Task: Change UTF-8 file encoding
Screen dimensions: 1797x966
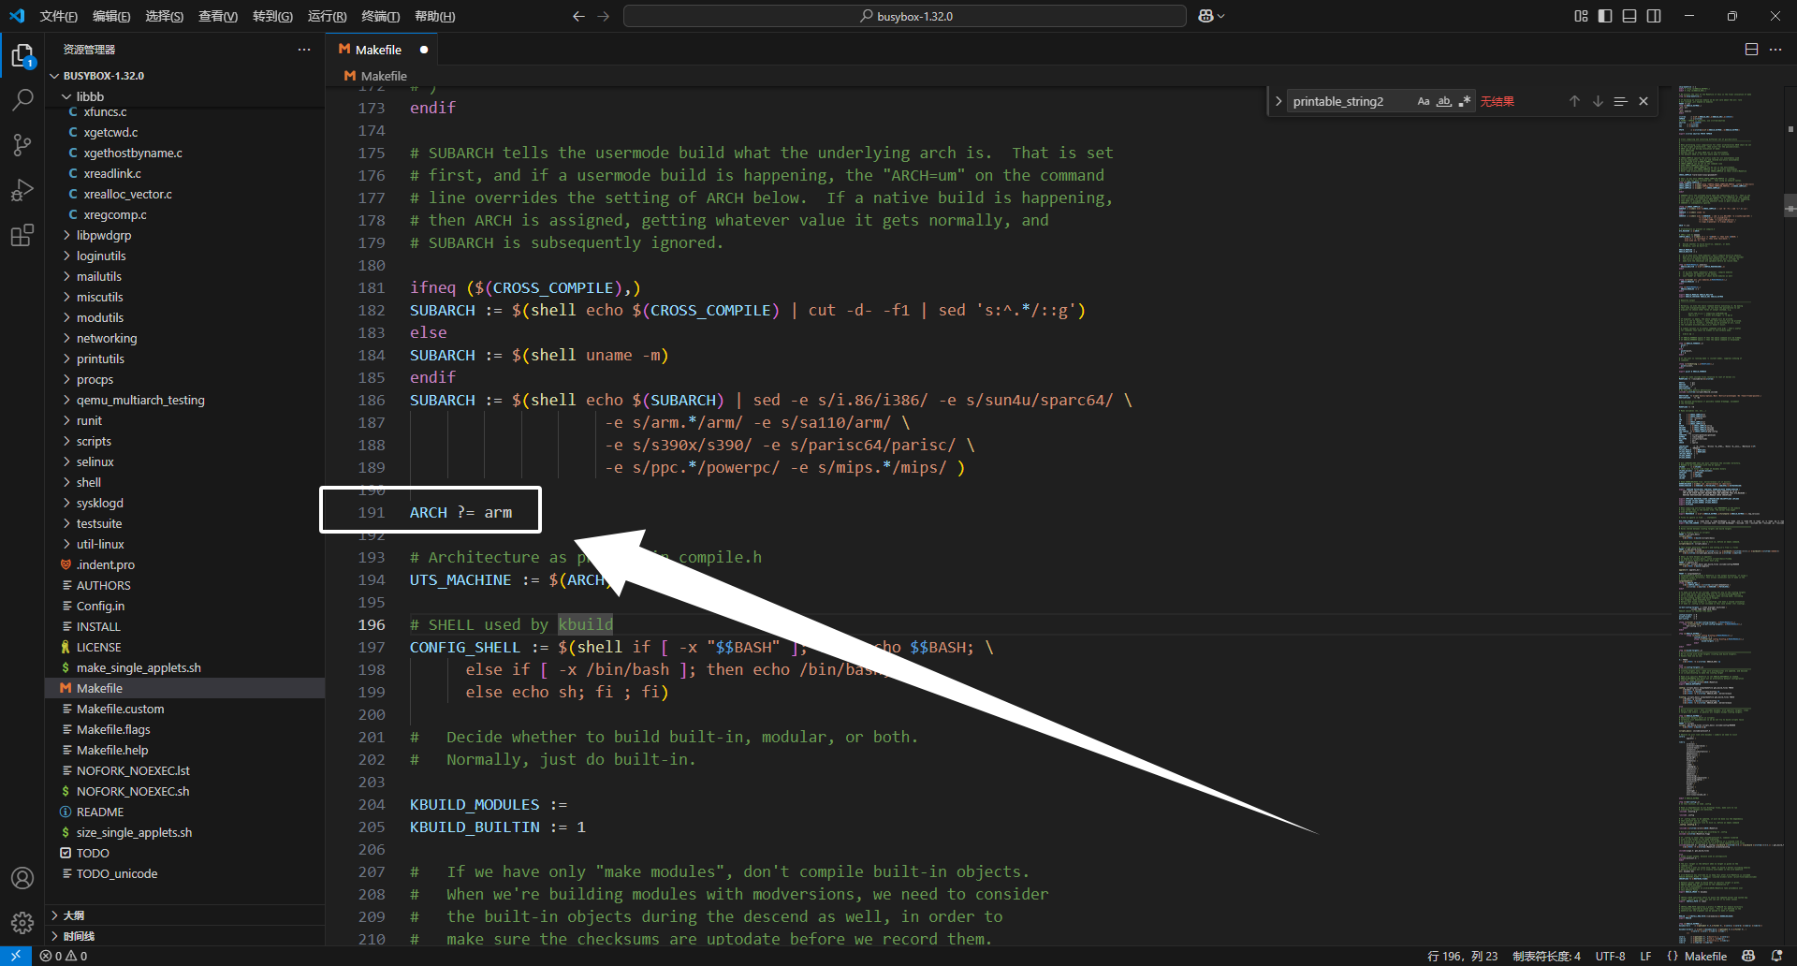Action: click(x=1610, y=956)
